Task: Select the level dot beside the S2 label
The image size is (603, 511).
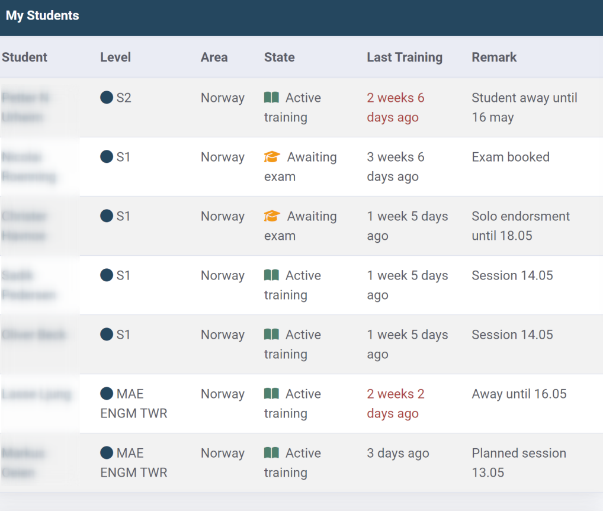Action: pos(107,98)
